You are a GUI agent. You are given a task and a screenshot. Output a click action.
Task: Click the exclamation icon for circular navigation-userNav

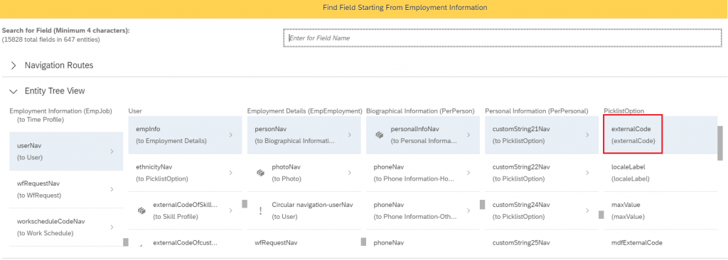[260, 210]
